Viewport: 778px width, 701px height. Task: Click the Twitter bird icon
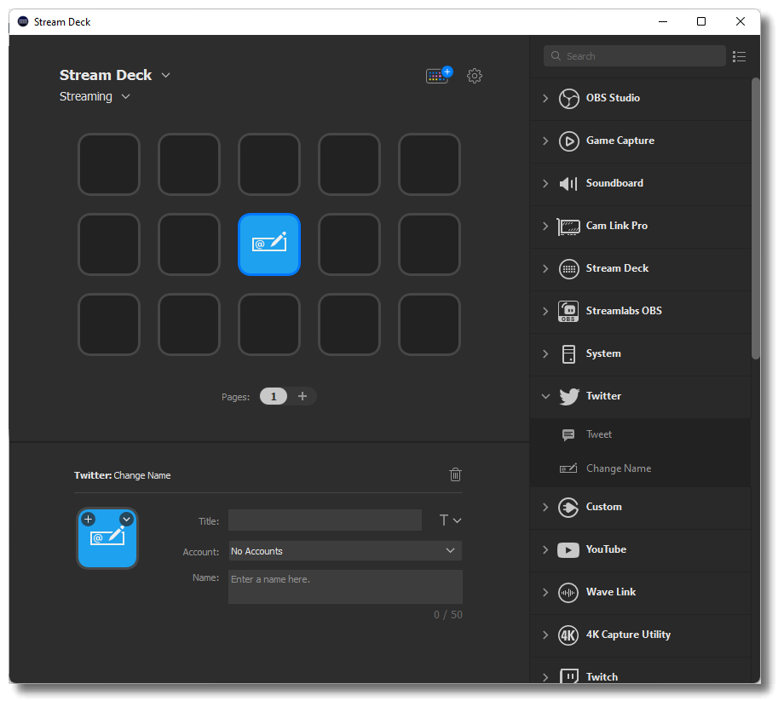pos(568,396)
